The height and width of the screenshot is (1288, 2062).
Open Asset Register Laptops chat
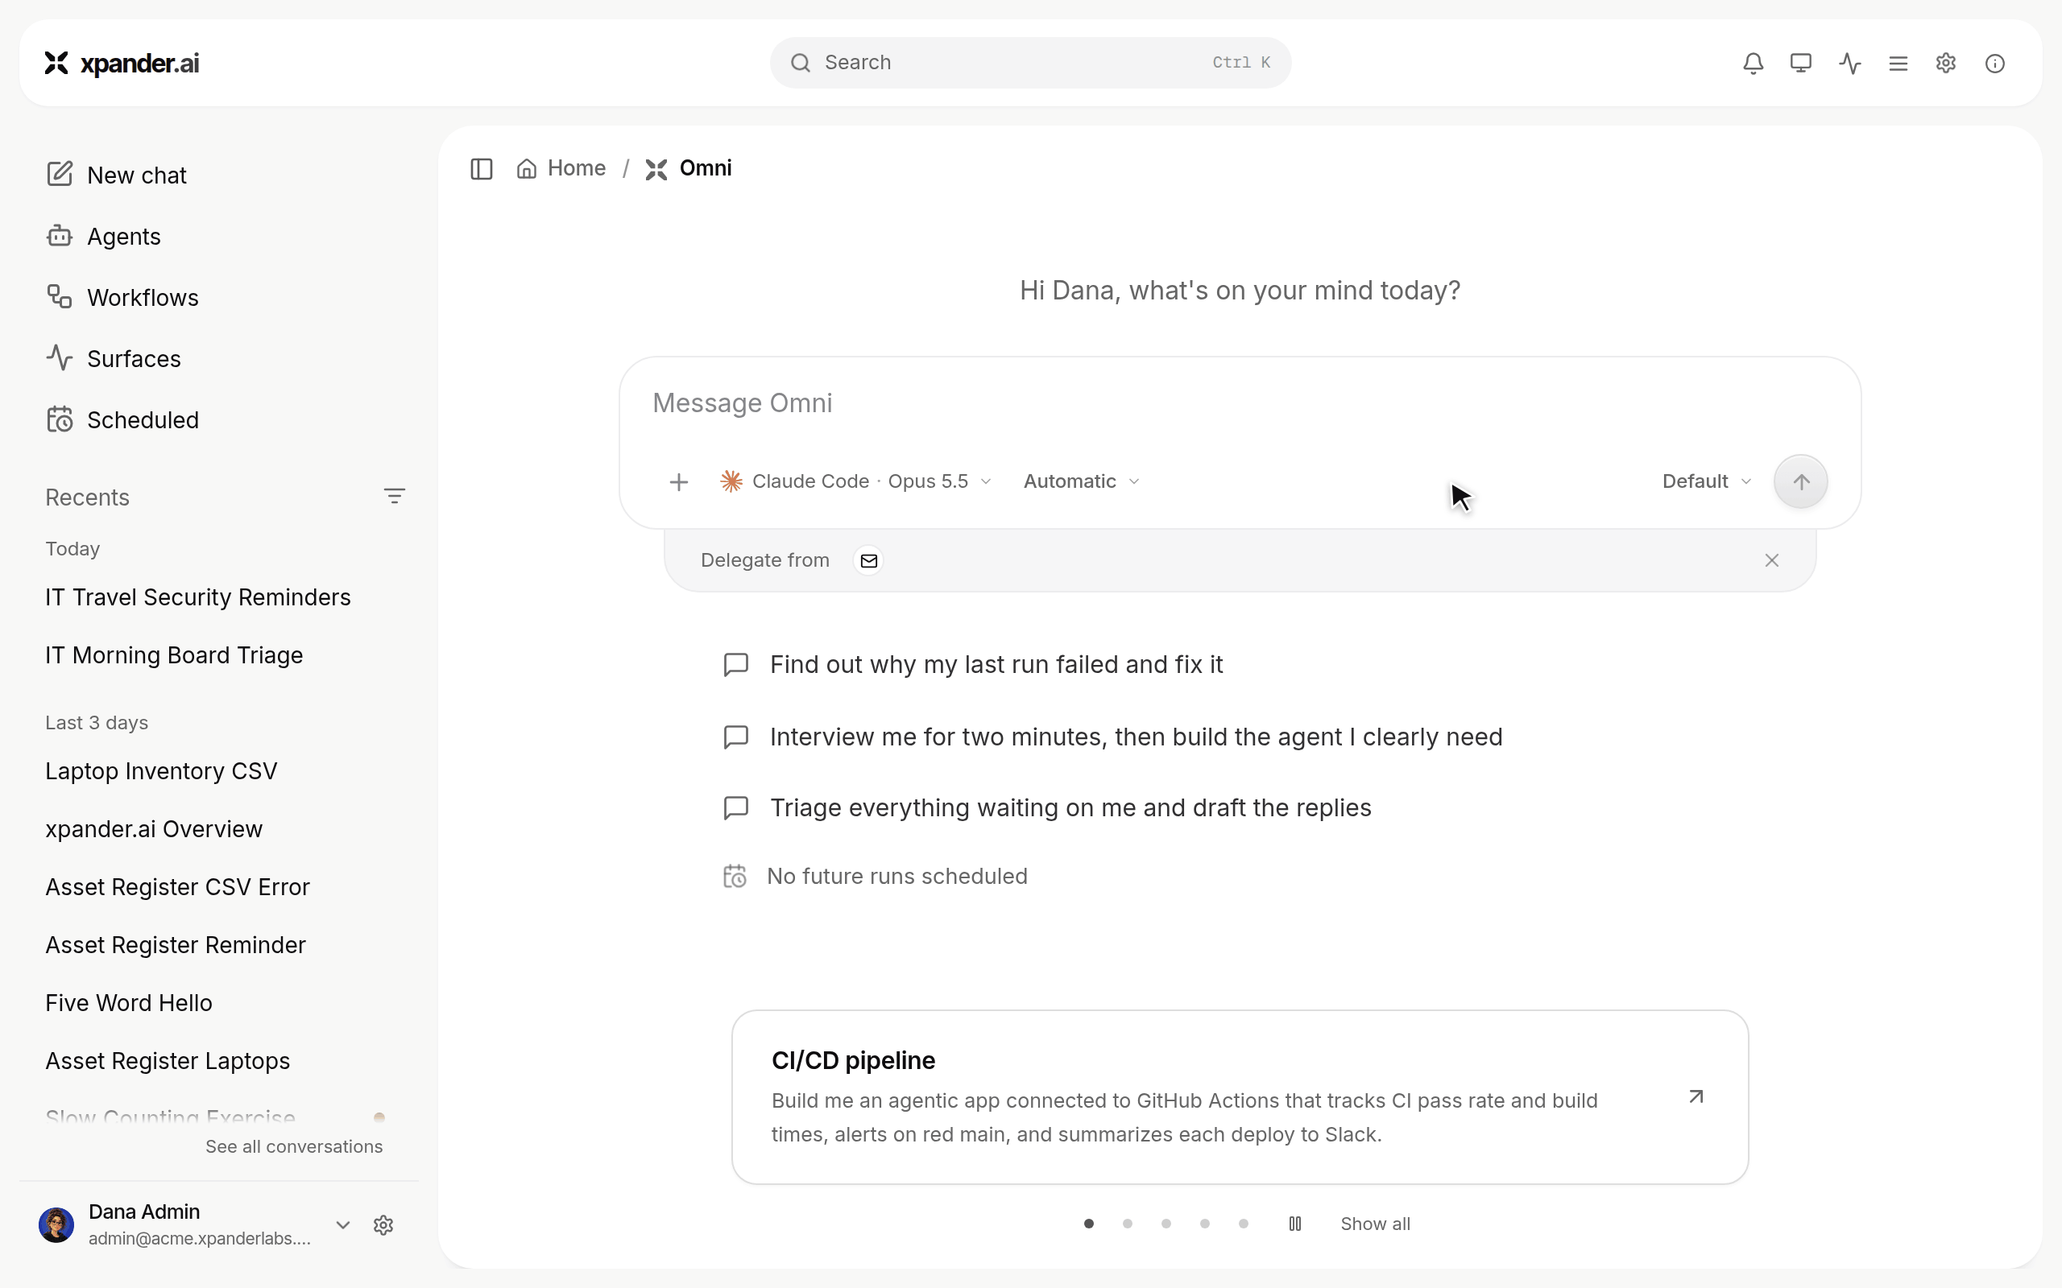pyautogui.click(x=167, y=1060)
